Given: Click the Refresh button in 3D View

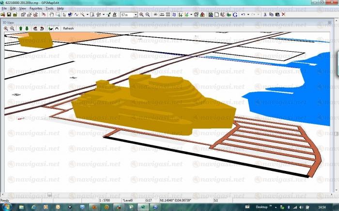Looking at the screenshot, I should click(x=68, y=28).
